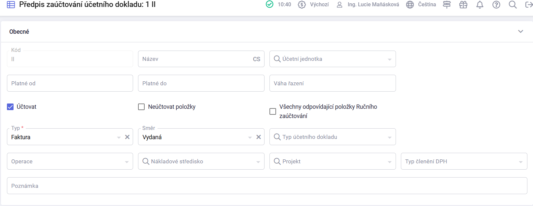
Task: Open notifications bell
Action: coord(480,5)
